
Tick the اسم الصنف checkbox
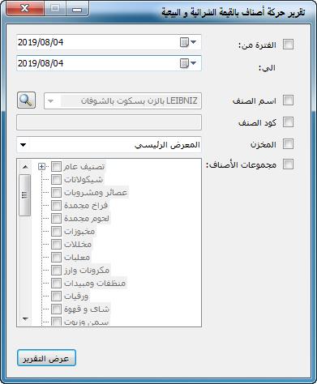(288, 100)
